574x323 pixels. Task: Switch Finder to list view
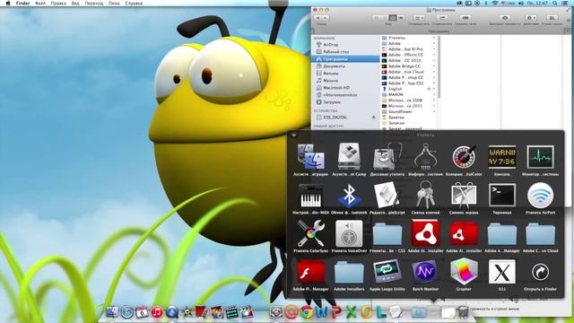coord(385,18)
